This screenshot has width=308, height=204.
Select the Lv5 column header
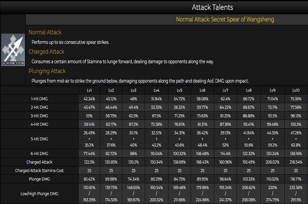tap(180, 90)
